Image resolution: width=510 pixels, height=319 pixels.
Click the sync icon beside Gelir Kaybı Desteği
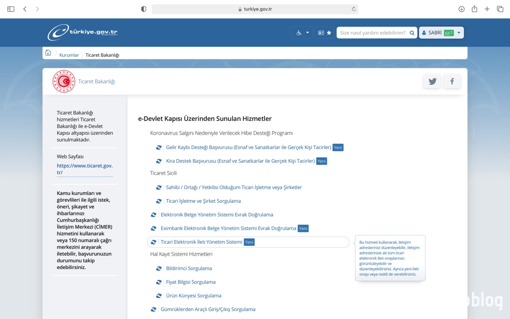tap(159, 148)
